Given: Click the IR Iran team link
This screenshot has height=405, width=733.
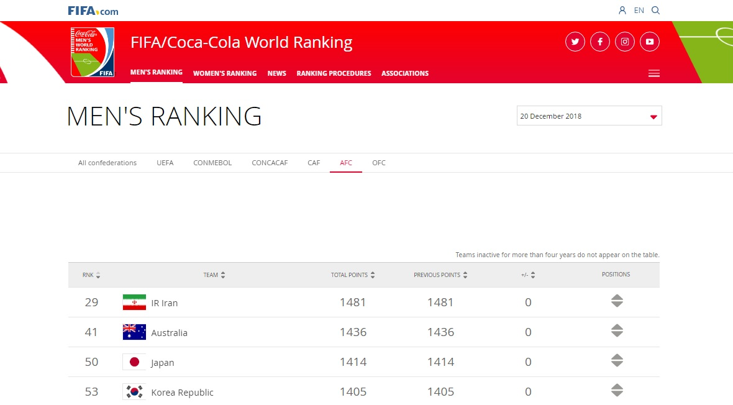Looking at the screenshot, I should [165, 303].
